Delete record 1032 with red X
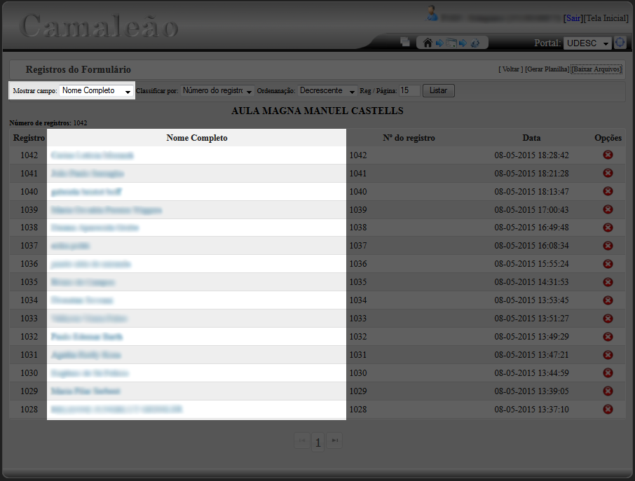 (608, 337)
